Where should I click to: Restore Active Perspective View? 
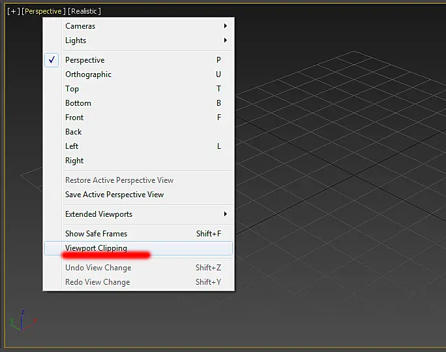coord(138,180)
